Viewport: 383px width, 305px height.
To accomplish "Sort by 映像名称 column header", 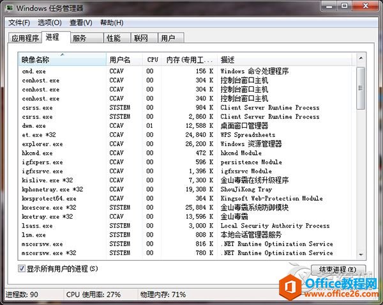I will (x=63, y=59).
